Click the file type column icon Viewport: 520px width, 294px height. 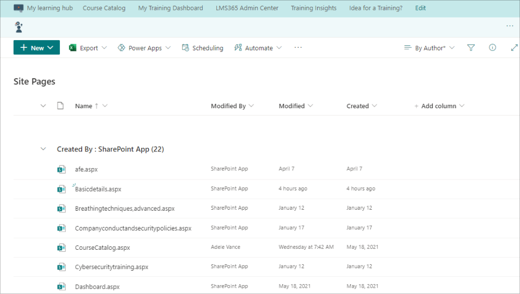[x=60, y=106]
